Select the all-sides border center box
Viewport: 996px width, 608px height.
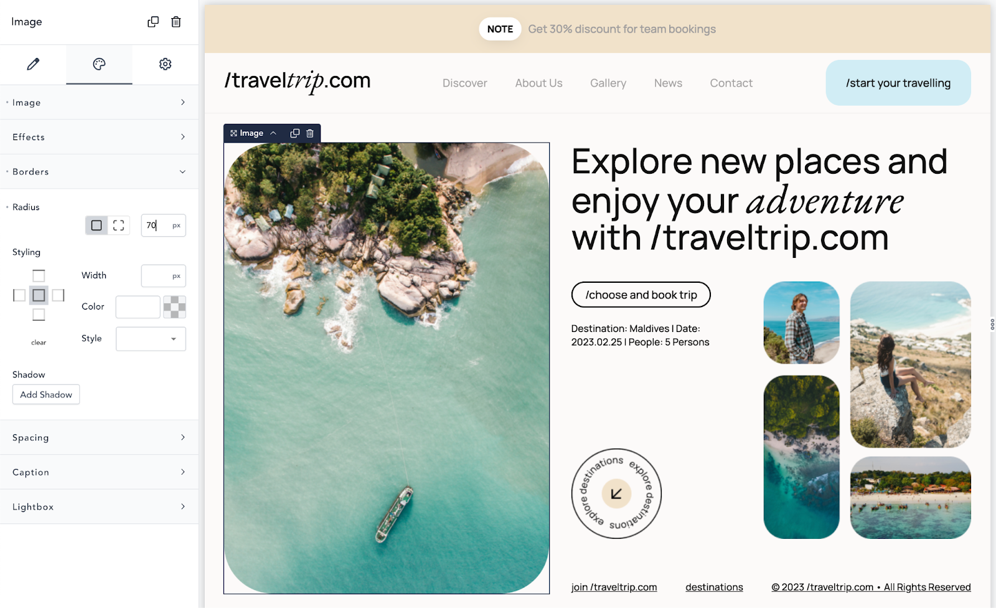[39, 295]
